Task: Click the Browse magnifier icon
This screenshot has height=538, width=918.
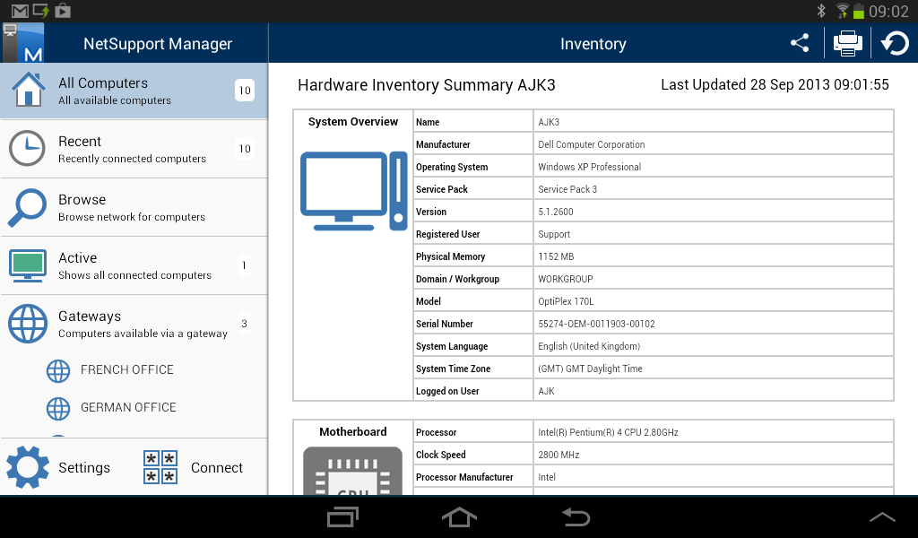Action: (27, 207)
